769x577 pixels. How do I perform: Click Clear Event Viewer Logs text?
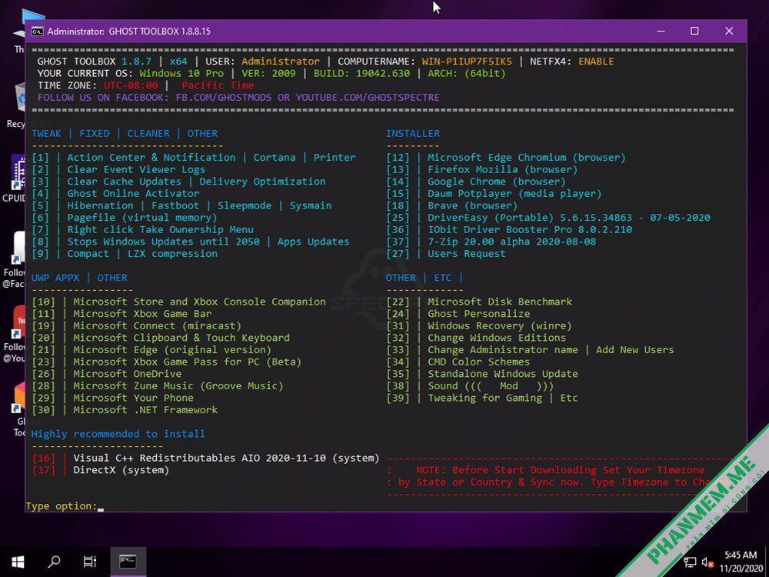coord(136,170)
